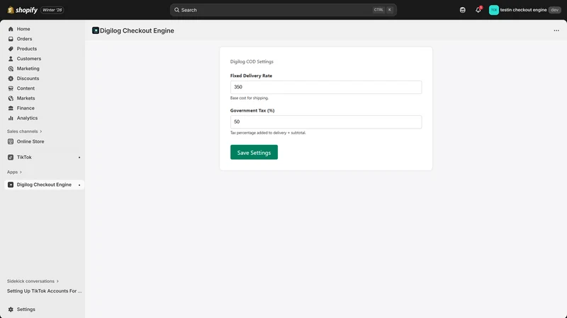This screenshot has width=567, height=318.
Task: Click the Home sidebar icon
Action: coord(11,29)
